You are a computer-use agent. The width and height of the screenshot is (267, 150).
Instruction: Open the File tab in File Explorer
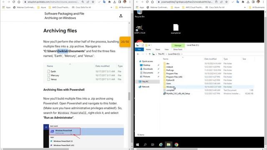139,49
